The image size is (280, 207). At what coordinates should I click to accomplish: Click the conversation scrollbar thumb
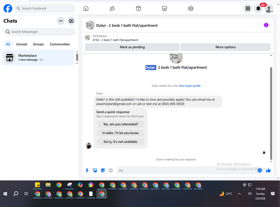click(271, 114)
